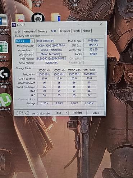The image size is (133, 178).
Task: Open the Logitech G HUB desktop icon
Action: pyautogui.click(x=5, y=74)
